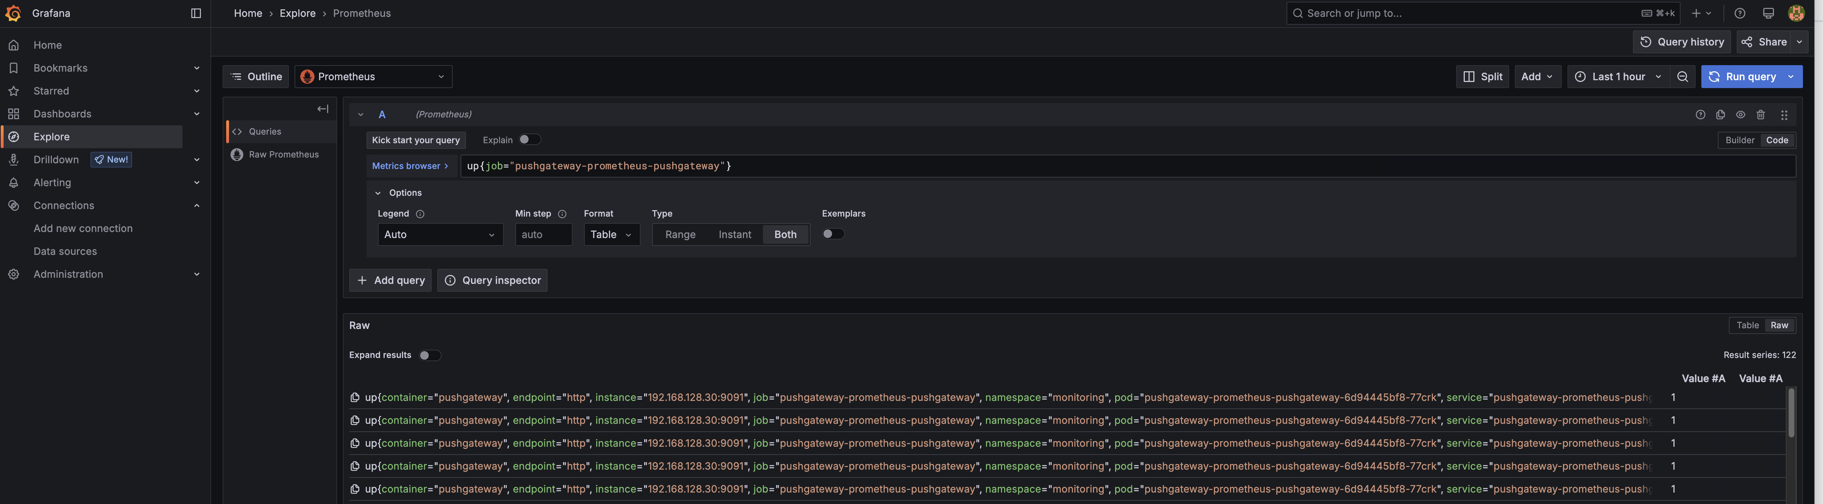Open the news monitor icon
Screen dimensions: 1823x504
point(1769,14)
